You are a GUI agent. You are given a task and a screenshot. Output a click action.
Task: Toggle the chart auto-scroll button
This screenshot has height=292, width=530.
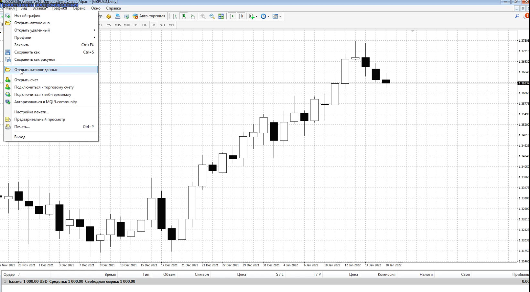(x=232, y=16)
